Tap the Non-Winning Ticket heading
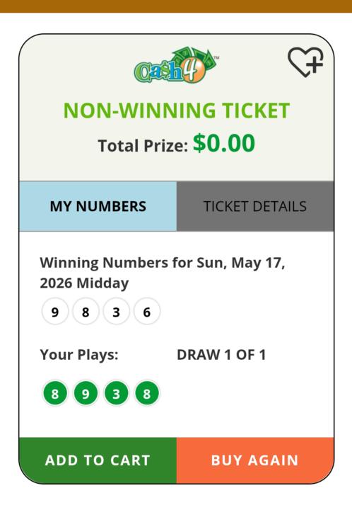 176,110
